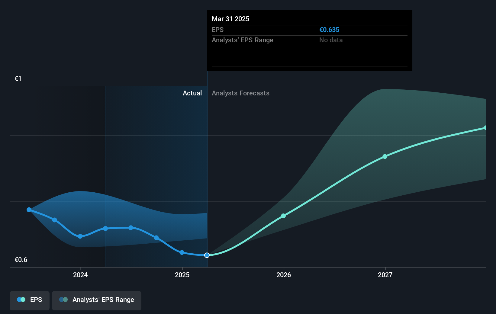The height and width of the screenshot is (314, 496).
Task: Click the €1 y-axis label
Action: click(x=18, y=79)
